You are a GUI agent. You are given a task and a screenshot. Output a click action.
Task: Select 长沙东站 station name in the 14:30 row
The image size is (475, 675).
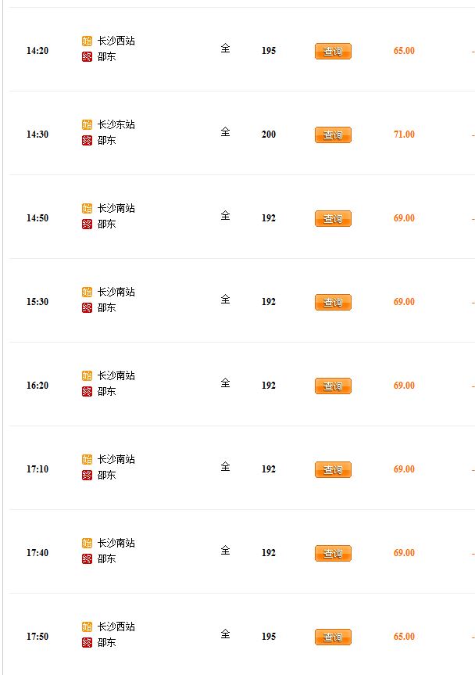tap(116, 125)
